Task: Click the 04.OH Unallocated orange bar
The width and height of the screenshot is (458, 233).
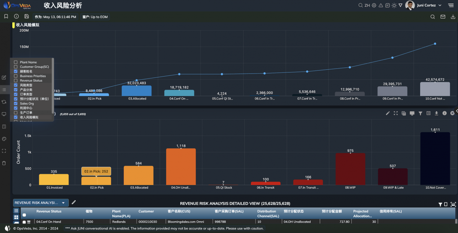Action: tap(181, 167)
